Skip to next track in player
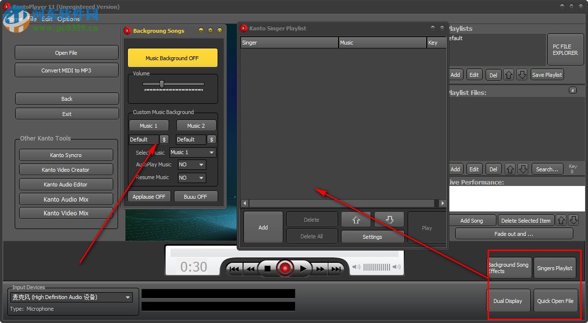The height and width of the screenshot is (323, 588). point(336,269)
